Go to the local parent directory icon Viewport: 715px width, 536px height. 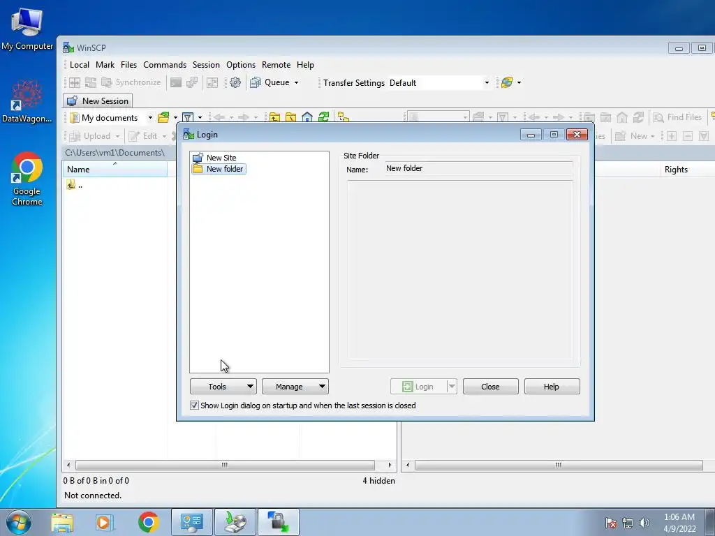274,117
